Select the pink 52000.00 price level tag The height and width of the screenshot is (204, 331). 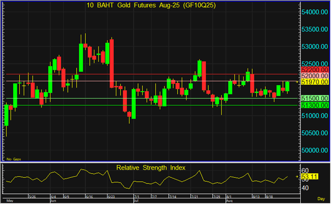314,76
